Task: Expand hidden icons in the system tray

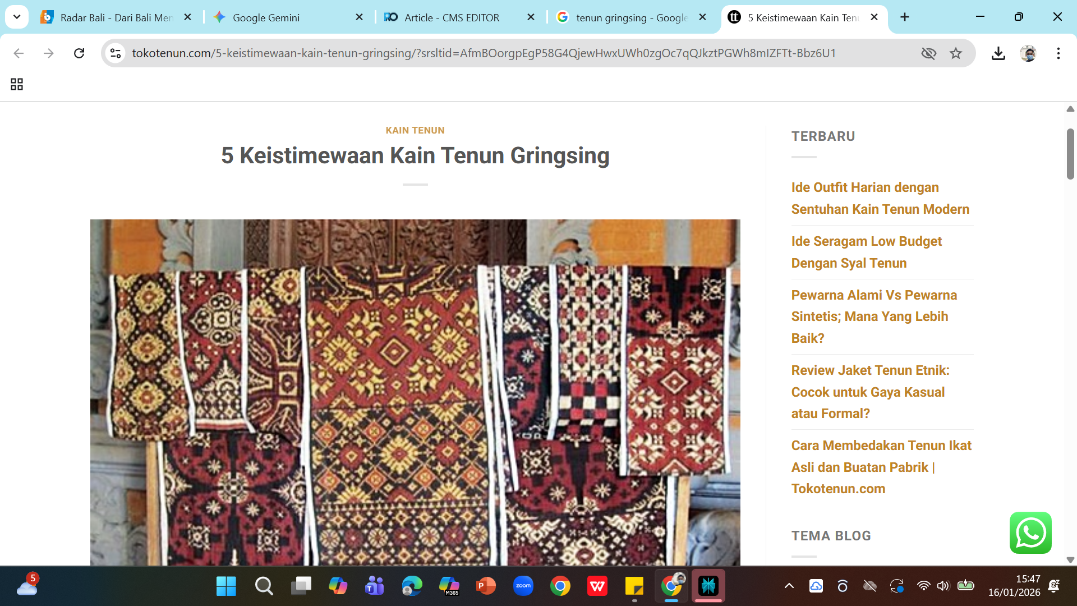Action: pyautogui.click(x=789, y=586)
